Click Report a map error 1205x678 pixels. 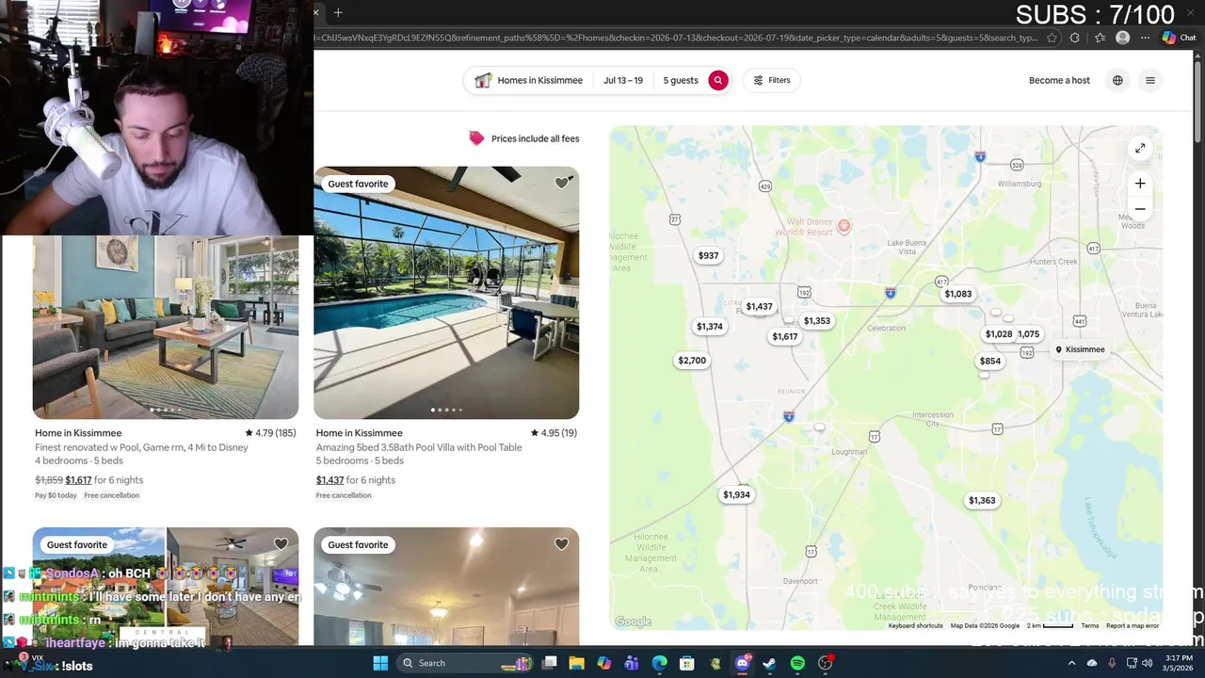coord(1133,625)
